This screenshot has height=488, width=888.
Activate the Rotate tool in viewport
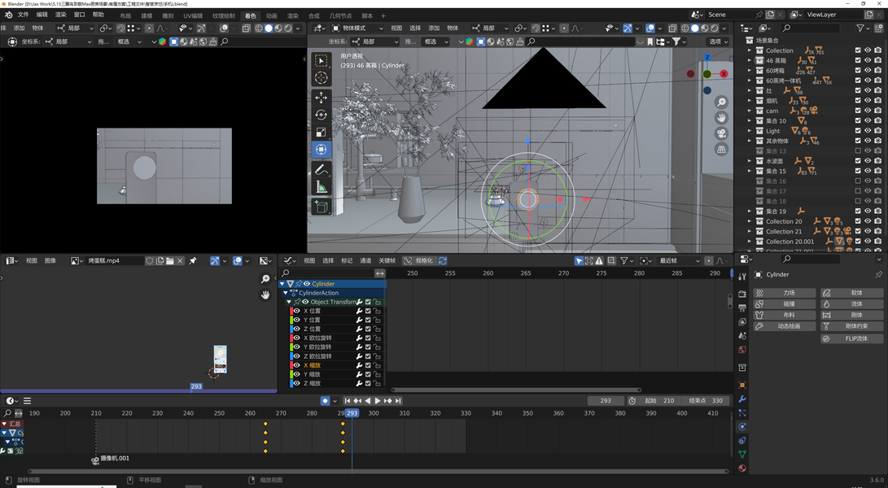[322, 115]
